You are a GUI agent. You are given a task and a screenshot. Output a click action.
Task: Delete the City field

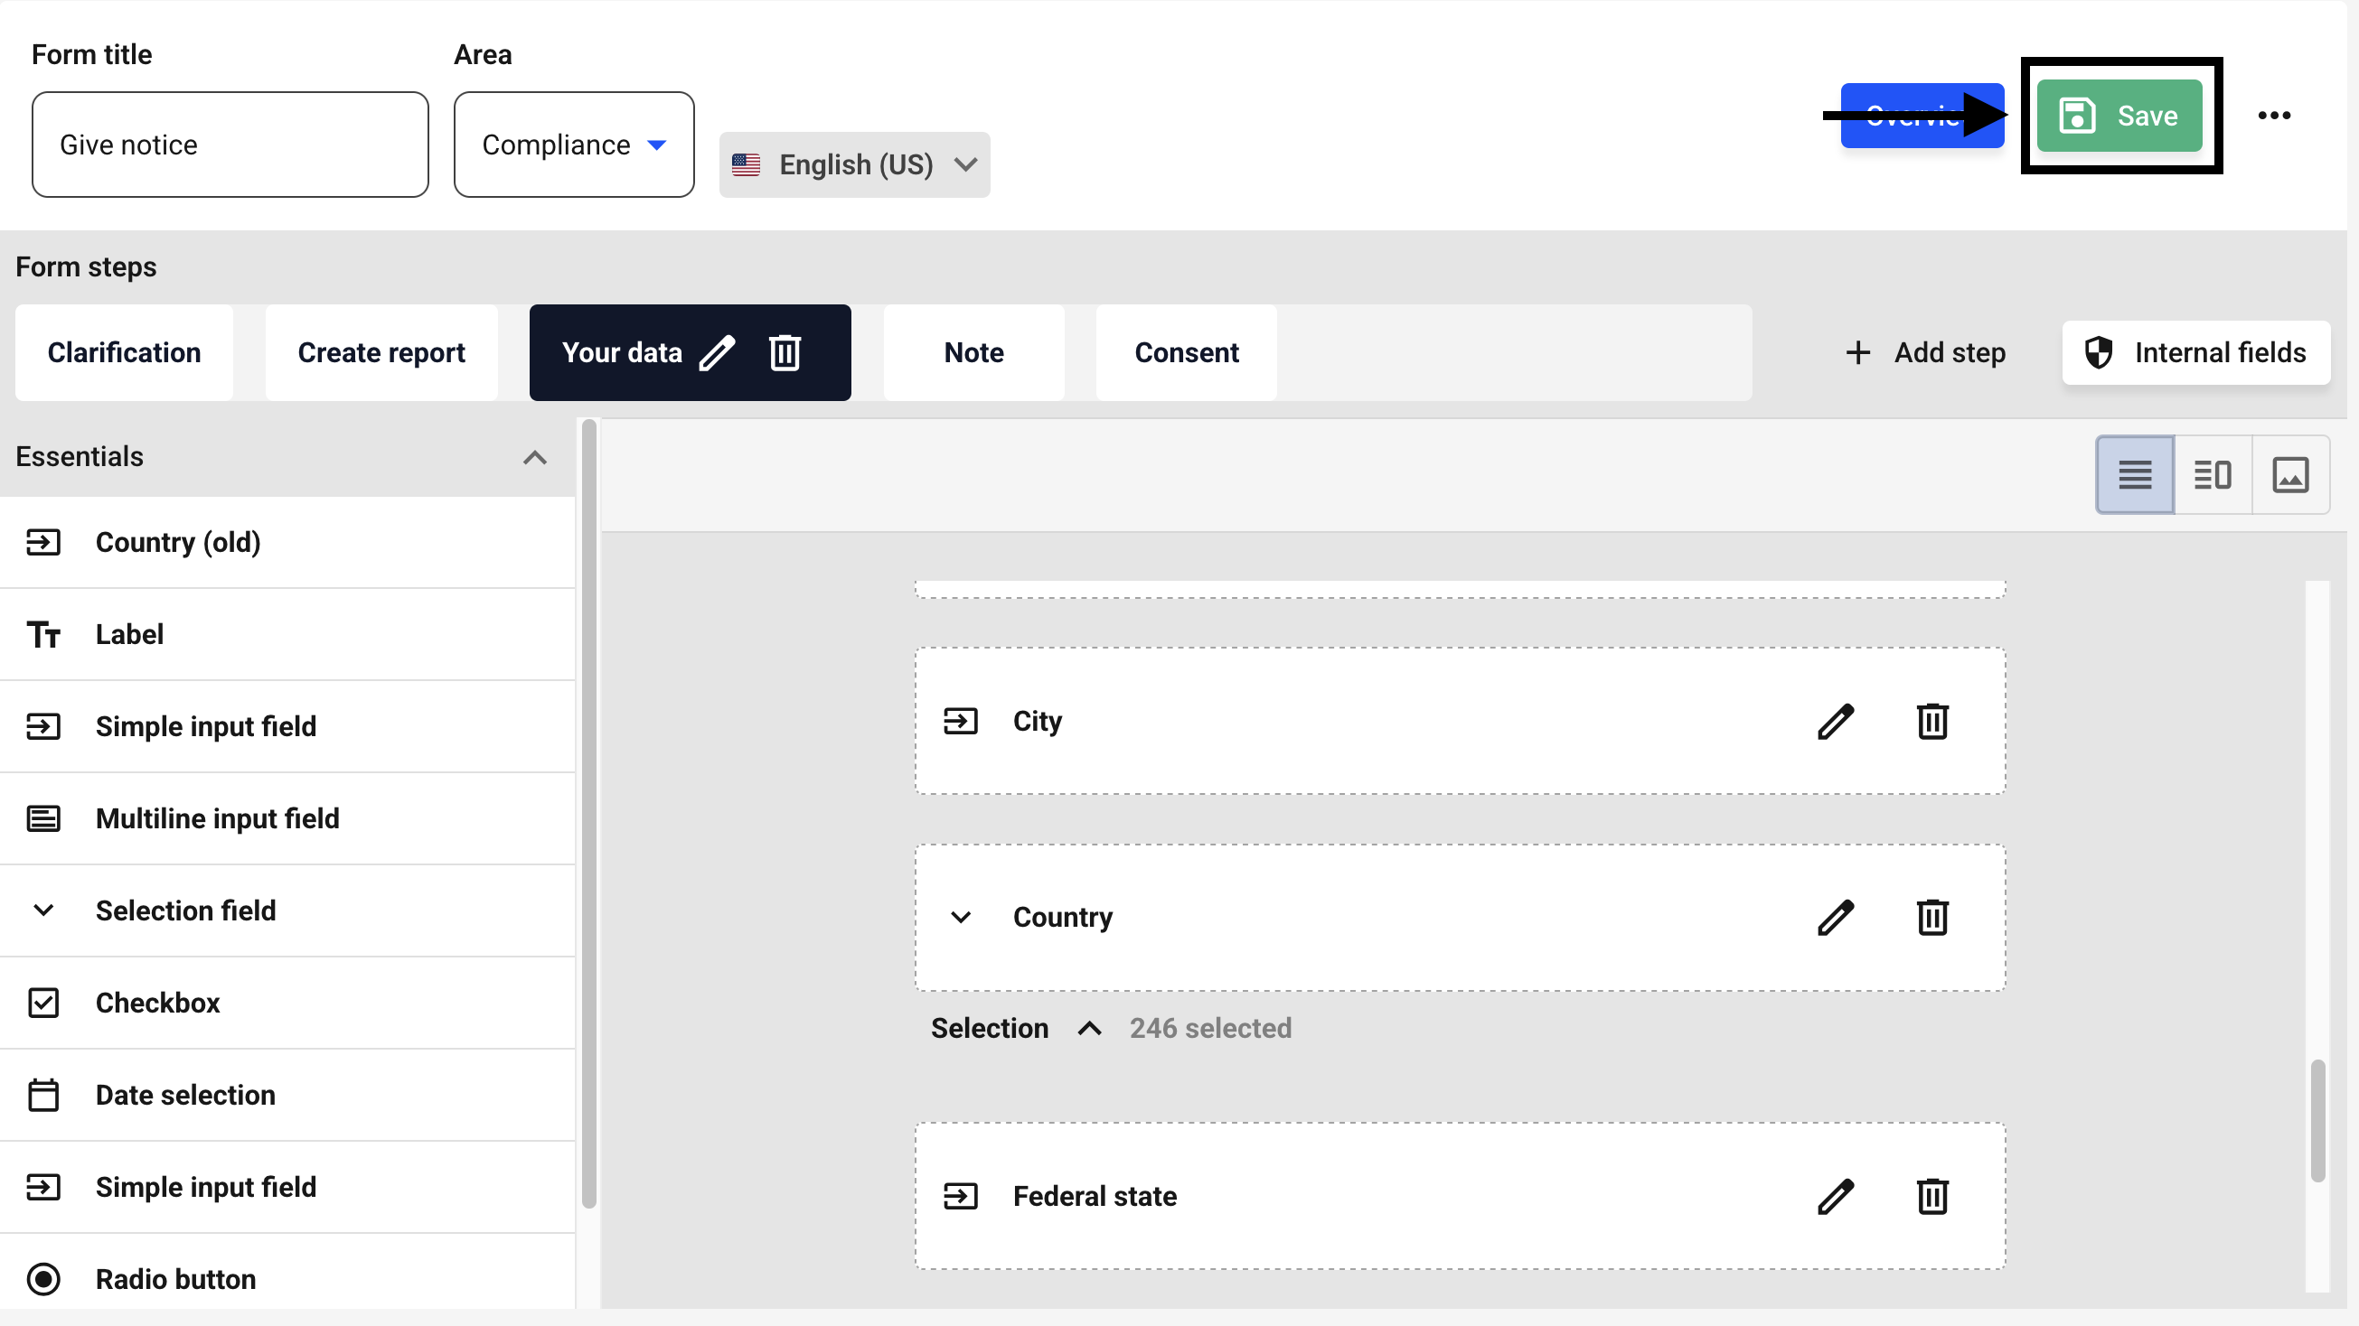(1932, 722)
